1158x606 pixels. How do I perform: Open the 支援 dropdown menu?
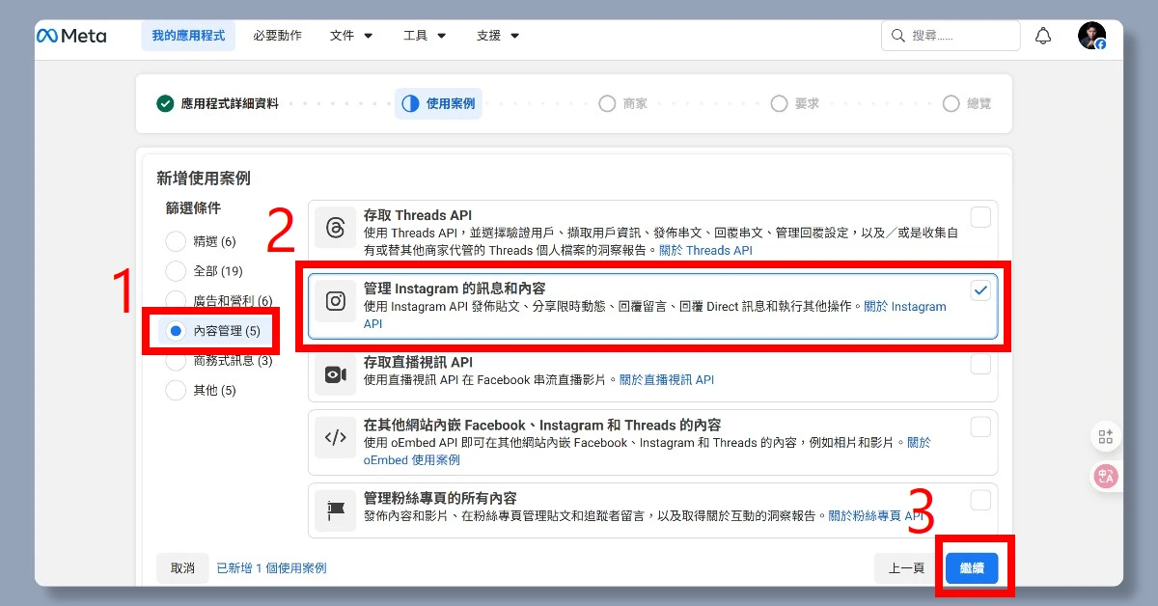(x=498, y=36)
